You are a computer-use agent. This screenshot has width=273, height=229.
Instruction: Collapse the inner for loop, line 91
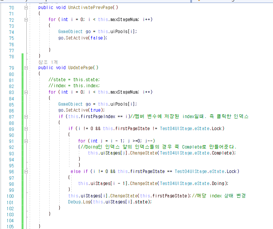26,141
